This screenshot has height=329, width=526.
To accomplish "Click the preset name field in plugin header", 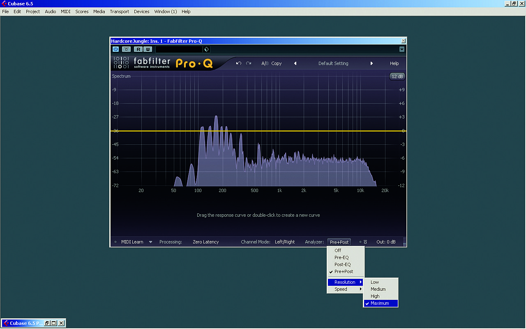I will pyautogui.click(x=179, y=49).
